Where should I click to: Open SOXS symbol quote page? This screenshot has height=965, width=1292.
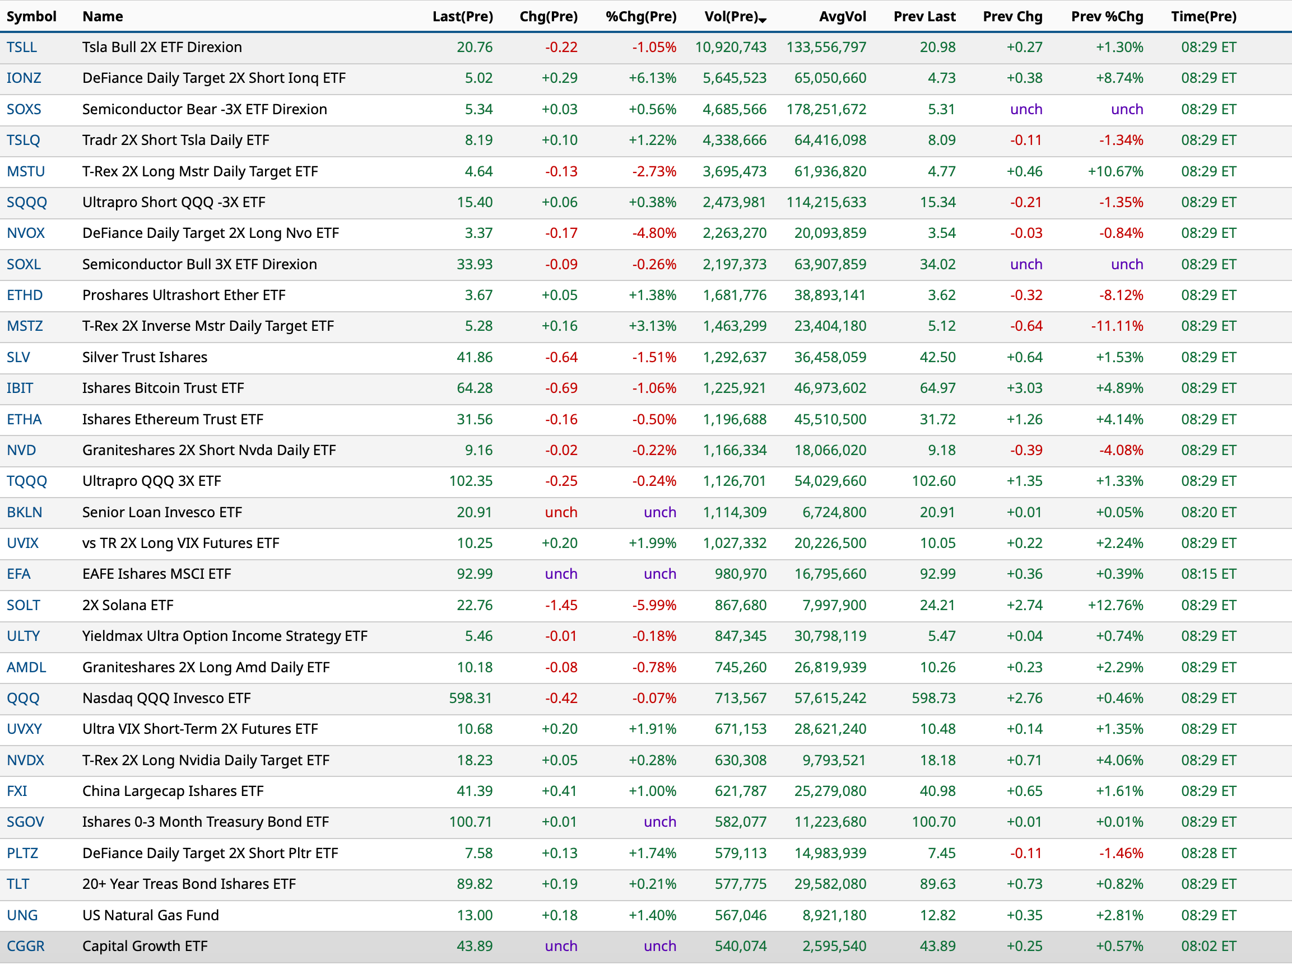[x=24, y=109]
